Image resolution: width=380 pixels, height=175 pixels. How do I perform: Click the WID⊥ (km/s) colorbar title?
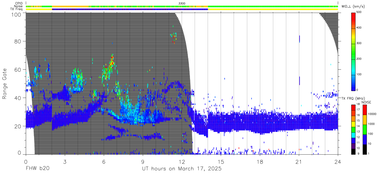pyautogui.click(x=353, y=6)
